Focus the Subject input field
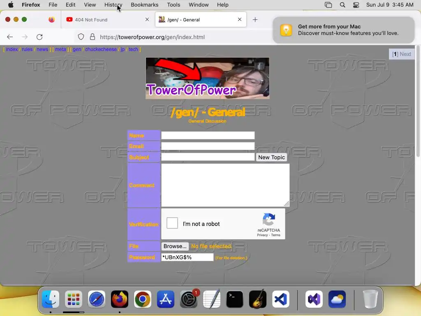The width and height of the screenshot is (421, 316). pos(208,157)
